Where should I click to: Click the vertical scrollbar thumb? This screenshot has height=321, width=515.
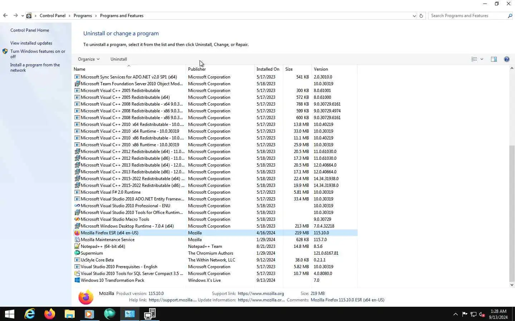(x=512, y=213)
